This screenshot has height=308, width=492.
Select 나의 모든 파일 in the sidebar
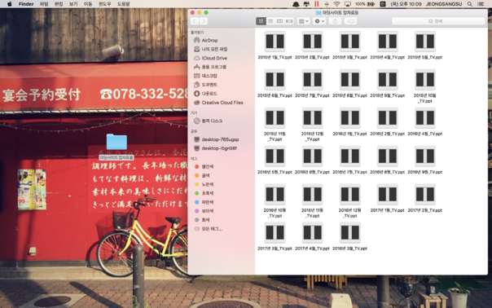click(x=210, y=49)
